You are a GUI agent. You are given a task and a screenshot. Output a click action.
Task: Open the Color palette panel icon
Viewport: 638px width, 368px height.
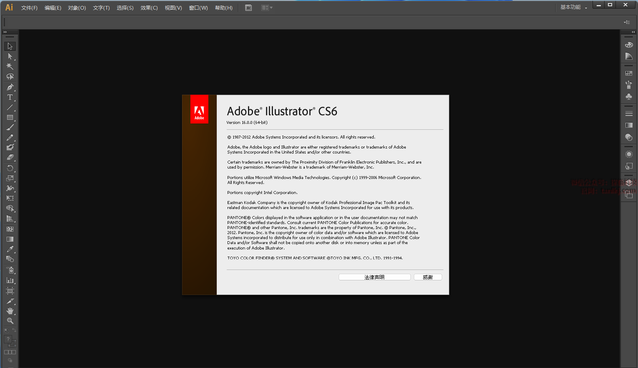coord(629,45)
